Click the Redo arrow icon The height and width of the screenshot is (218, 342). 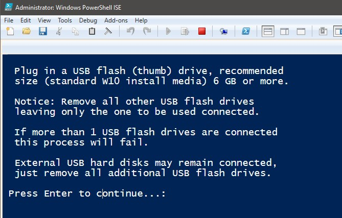[147, 31]
